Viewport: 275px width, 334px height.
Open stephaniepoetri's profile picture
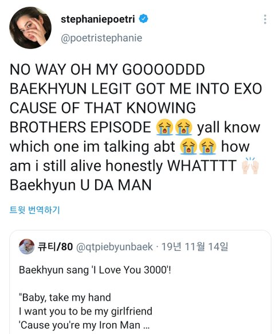30,27
